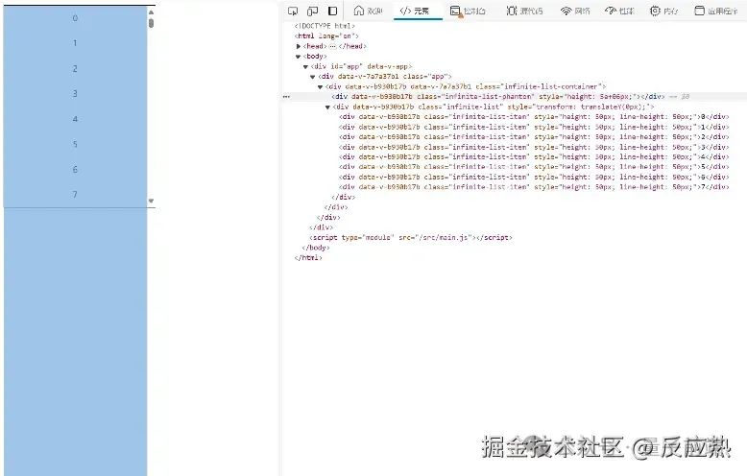Screen dimensions: 747x476
Task: Collapse the body element node
Action: tap(299, 57)
